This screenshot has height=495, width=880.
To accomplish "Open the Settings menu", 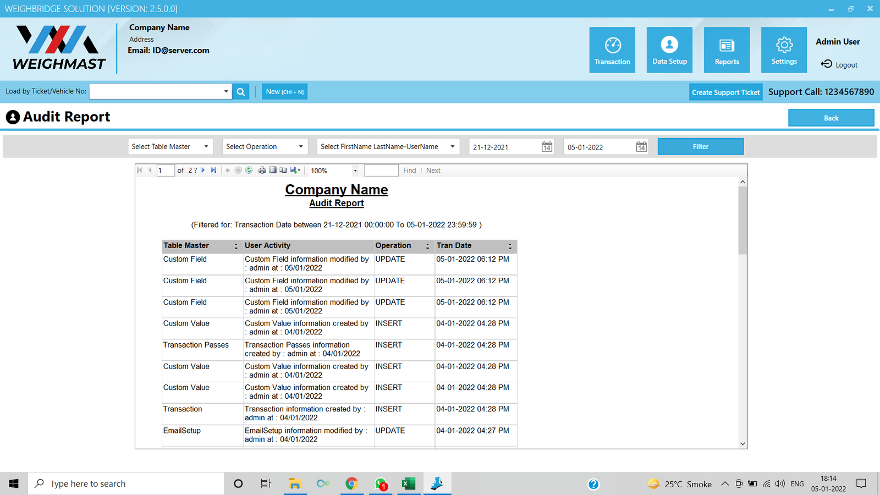I will point(784,50).
